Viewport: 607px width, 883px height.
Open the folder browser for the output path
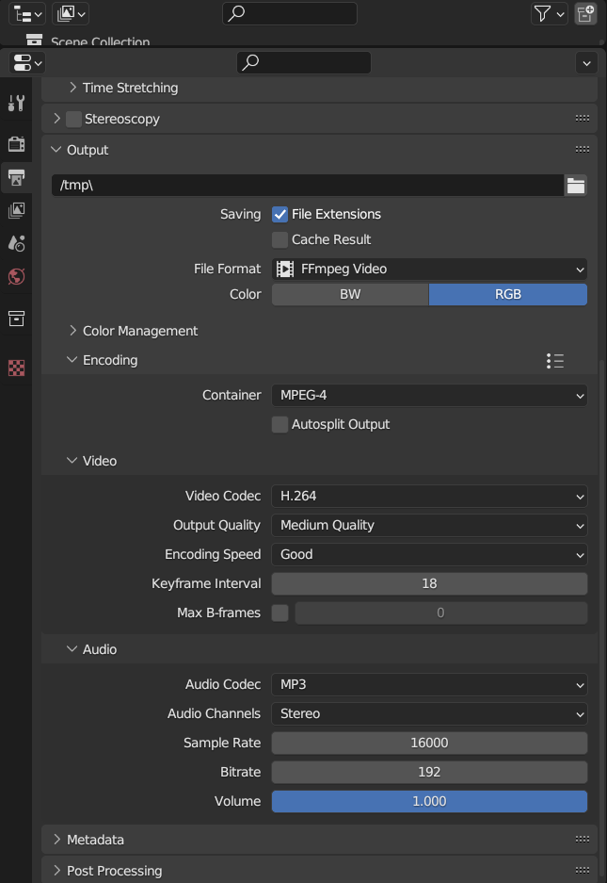pos(575,185)
